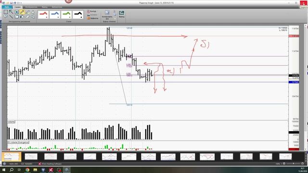308x173 pixels.
Task: Switch to the Сервис ribbon tab
Action: 17,7
